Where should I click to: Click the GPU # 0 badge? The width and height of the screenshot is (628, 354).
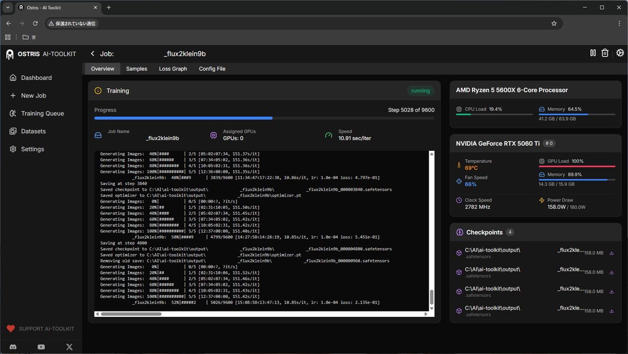coord(548,143)
